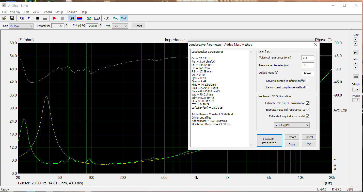Image resolution: width=363 pixels, height=192 pixels.
Task: Click the Copy button in the dialog
Action: click(x=292, y=144)
